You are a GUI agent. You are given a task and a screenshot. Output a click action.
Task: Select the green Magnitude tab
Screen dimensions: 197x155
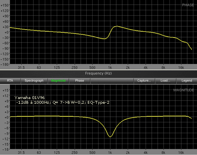58,80
